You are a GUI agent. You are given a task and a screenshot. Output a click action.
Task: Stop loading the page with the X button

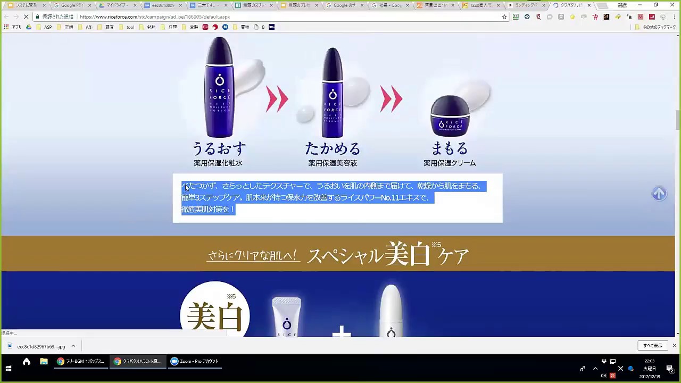pyautogui.click(x=26, y=16)
